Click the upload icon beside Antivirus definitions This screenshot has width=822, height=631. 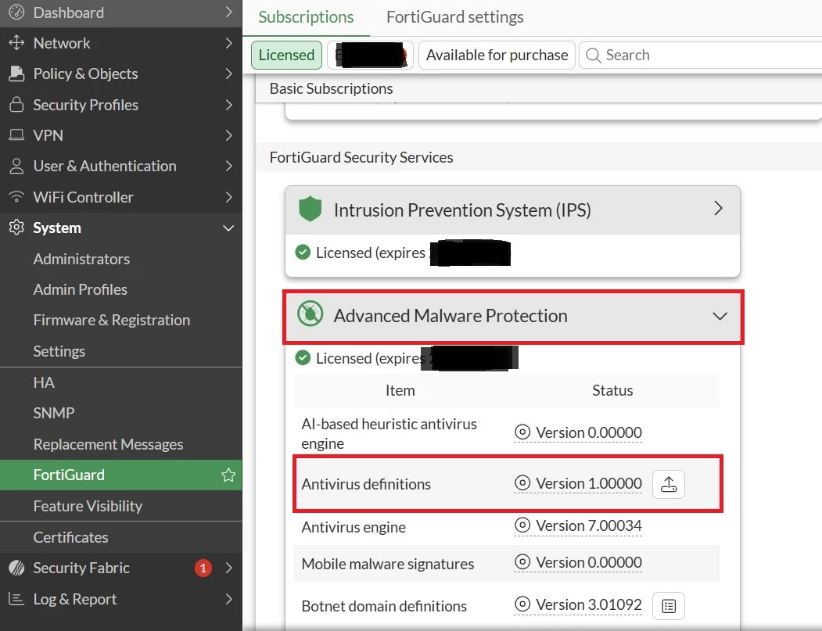(x=669, y=484)
